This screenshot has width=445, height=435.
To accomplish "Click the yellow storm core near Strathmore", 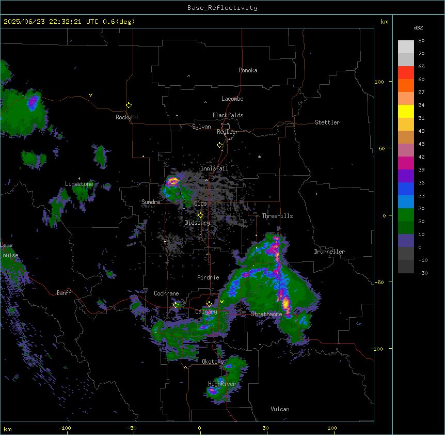I will click(286, 303).
